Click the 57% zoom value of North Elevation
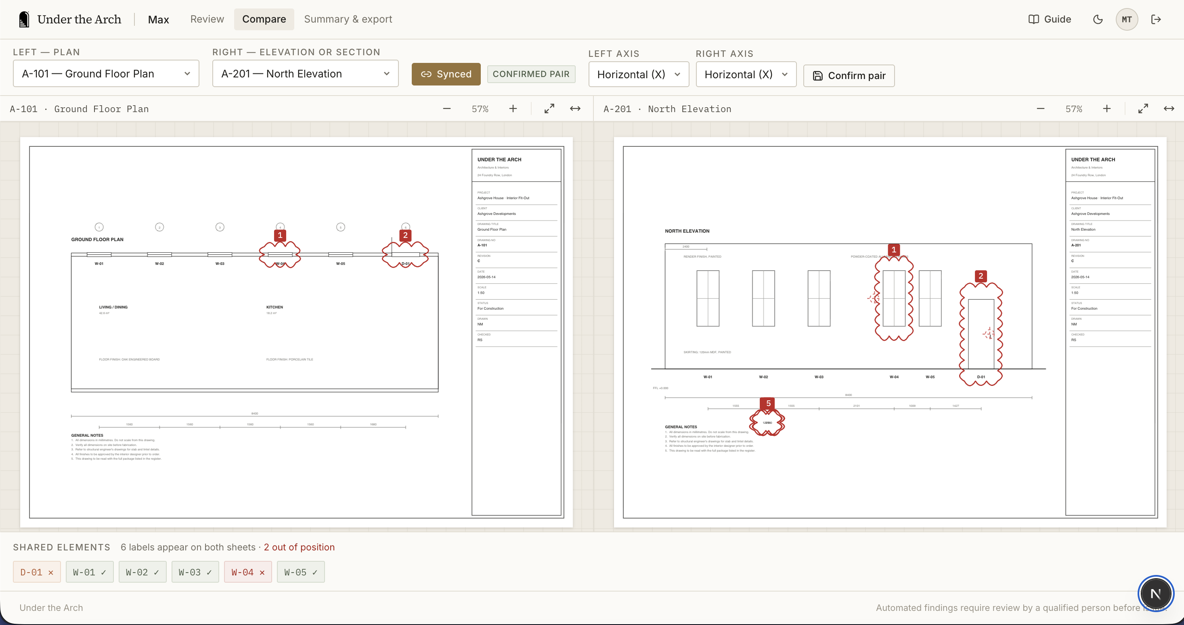 (1074, 109)
